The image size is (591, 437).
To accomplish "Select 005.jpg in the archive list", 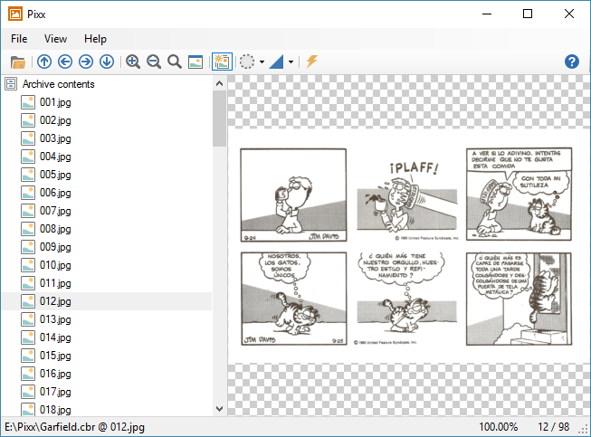I will tap(55, 175).
